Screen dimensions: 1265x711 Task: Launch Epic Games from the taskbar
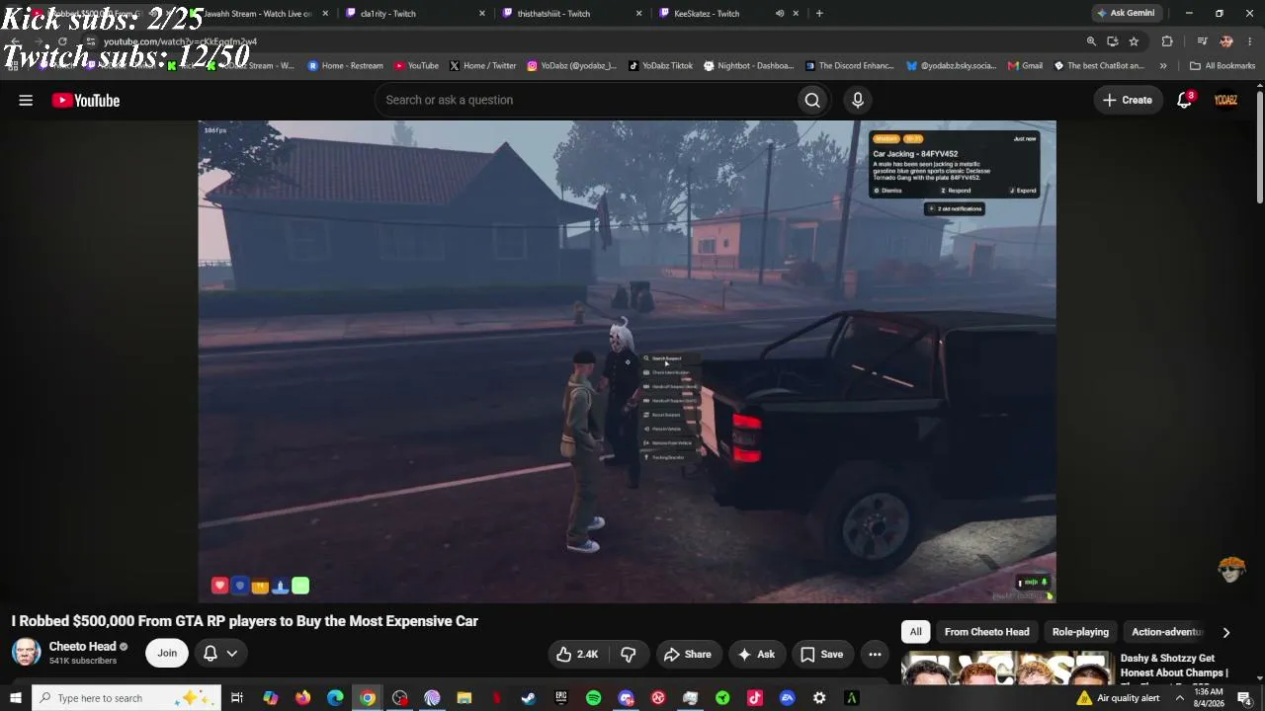pos(561,698)
